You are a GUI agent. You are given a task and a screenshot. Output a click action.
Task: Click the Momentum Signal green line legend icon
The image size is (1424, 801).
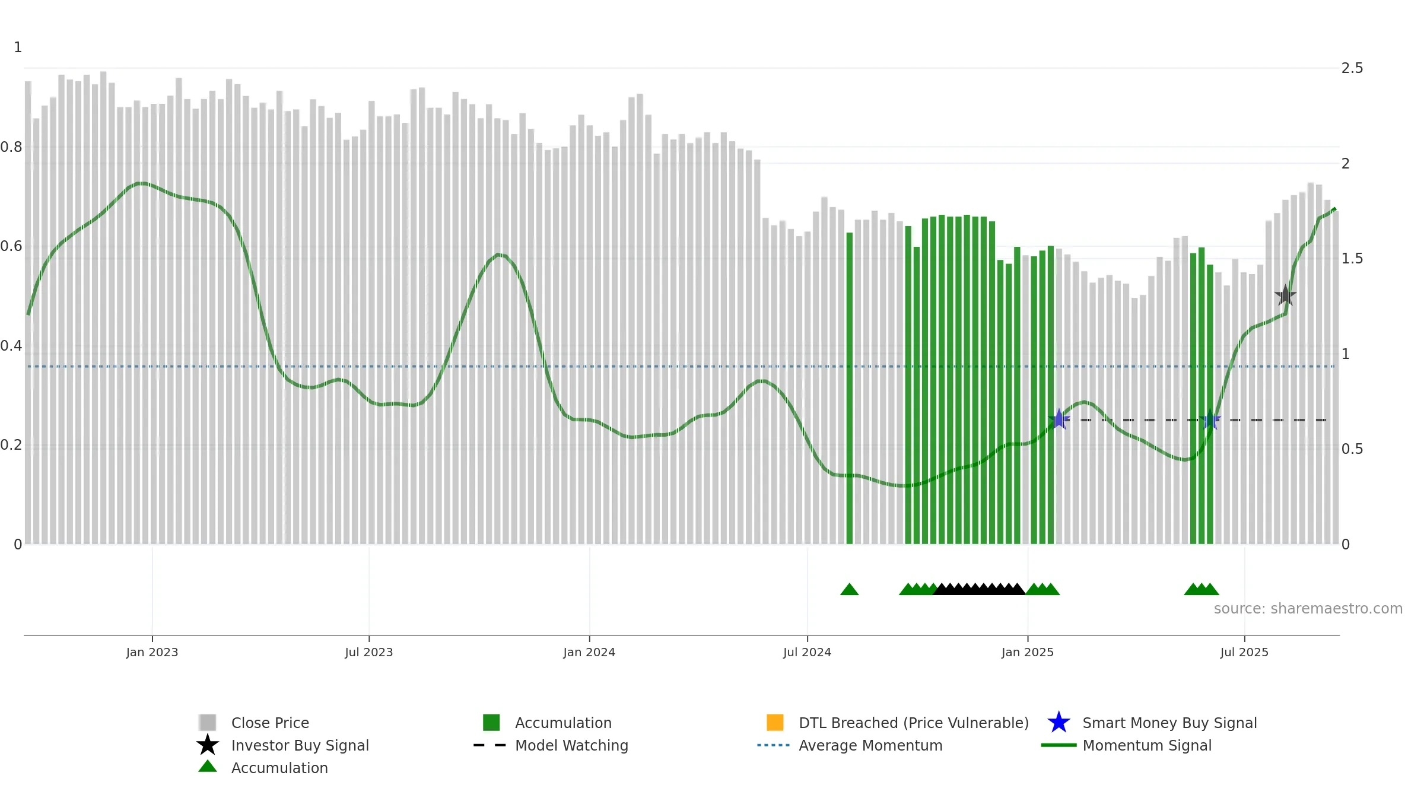tap(1059, 745)
